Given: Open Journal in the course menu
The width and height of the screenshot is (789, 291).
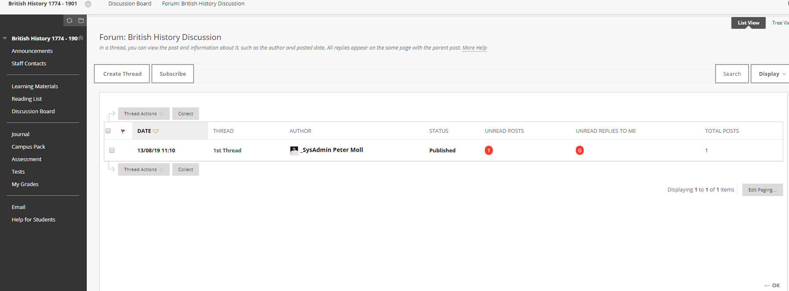Looking at the screenshot, I should pos(20,134).
